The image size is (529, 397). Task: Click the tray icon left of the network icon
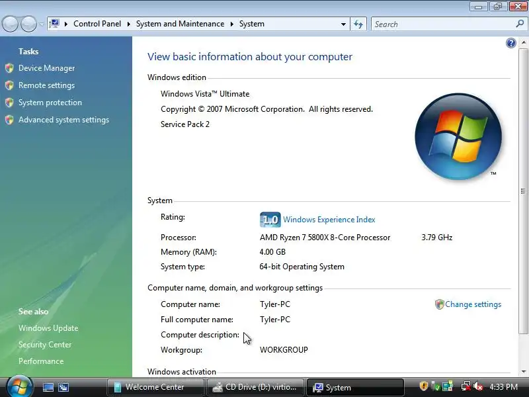(x=448, y=387)
